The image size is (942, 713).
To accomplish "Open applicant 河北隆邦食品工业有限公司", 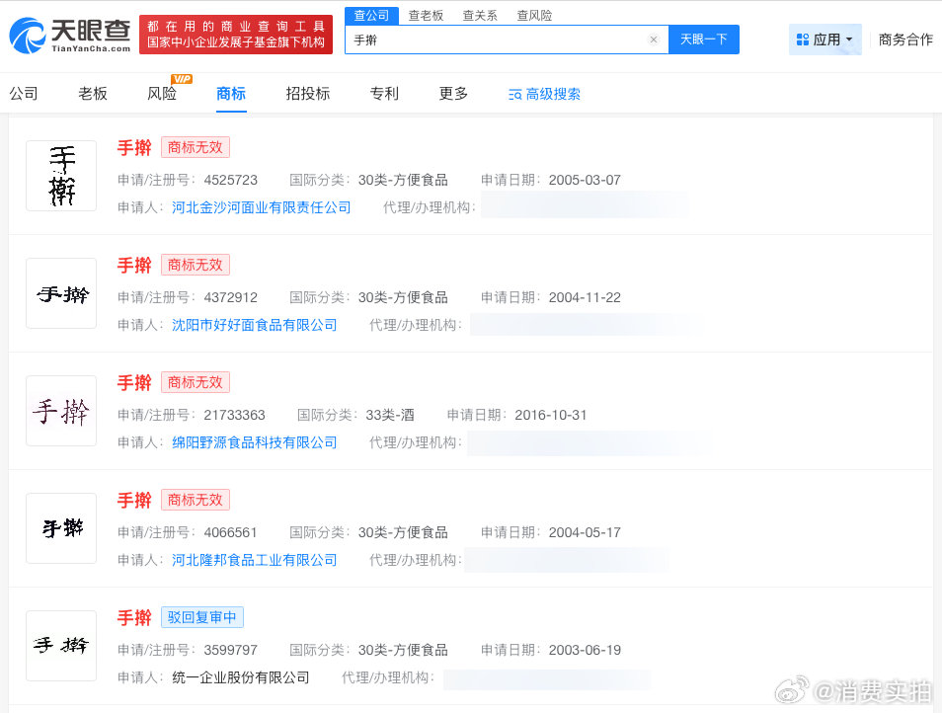I will pos(254,561).
